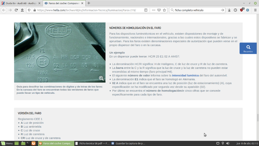259x146 pixels.
Task: Close the Faros del coche tab
Action: 82,3
